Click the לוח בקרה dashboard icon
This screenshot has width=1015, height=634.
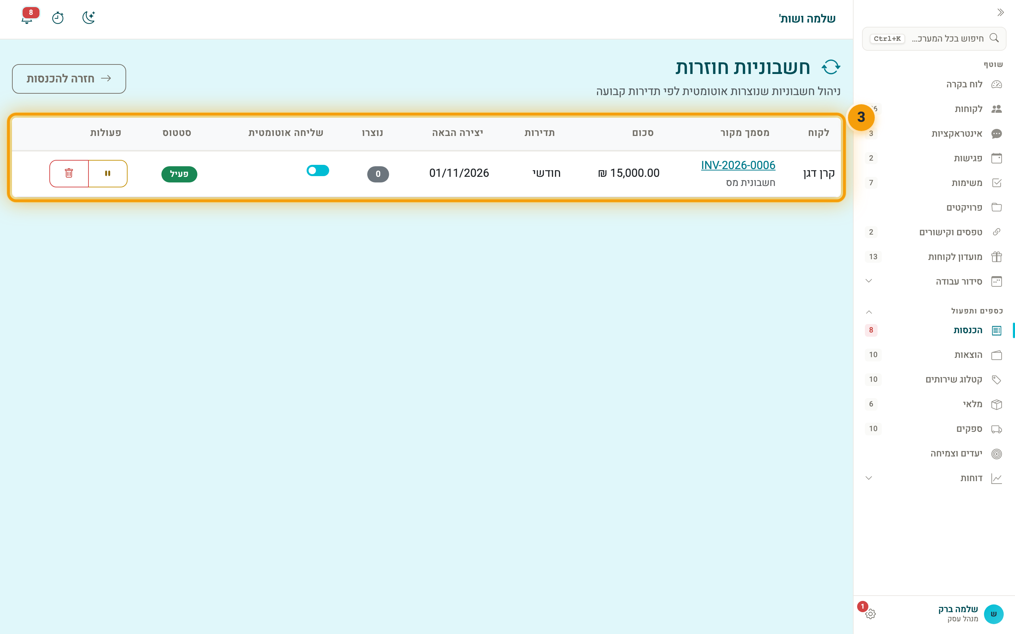[996, 84]
